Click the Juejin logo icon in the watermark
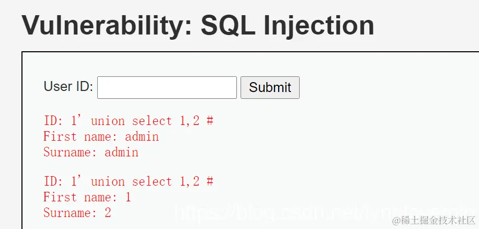The height and width of the screenshot is (229, 479). (x=396, y=220)
